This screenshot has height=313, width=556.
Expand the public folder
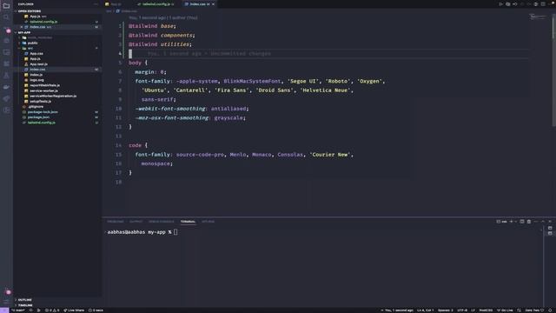33,43
